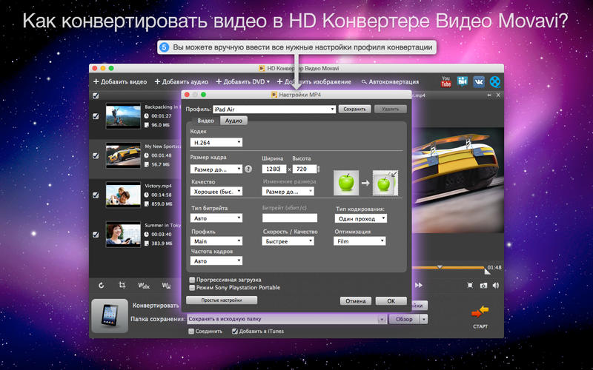Switch to the Видео tab
Viewport: 593px width, 370px height.
coord(206,121)
